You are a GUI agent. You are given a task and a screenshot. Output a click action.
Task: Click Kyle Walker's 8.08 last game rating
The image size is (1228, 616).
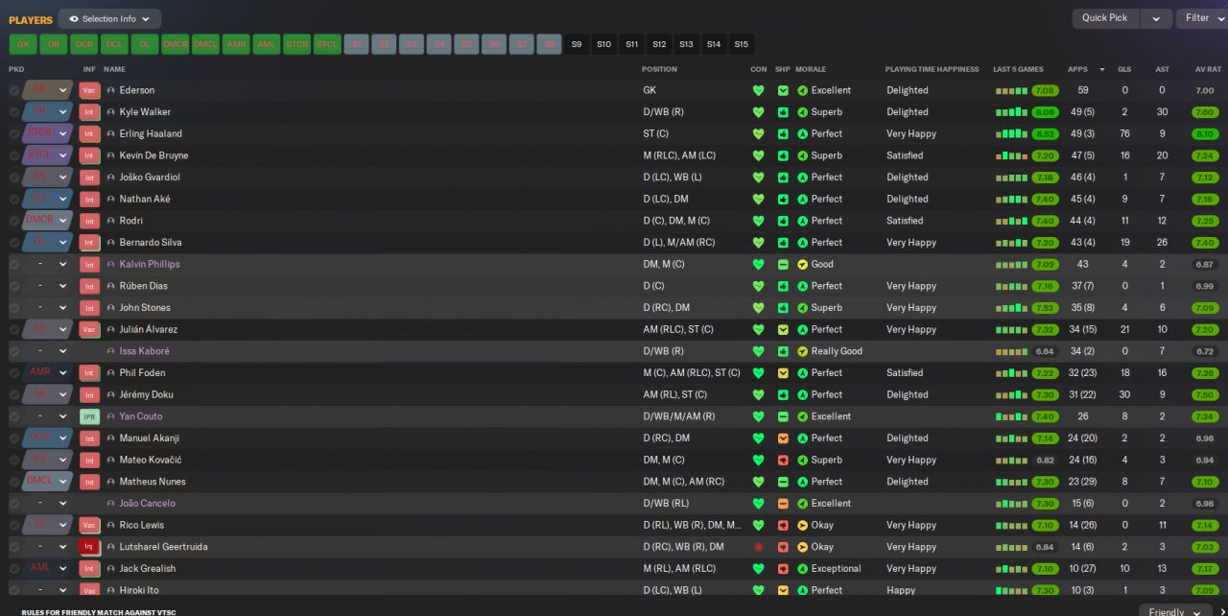pyautogui.click(x=1045, y=112)
